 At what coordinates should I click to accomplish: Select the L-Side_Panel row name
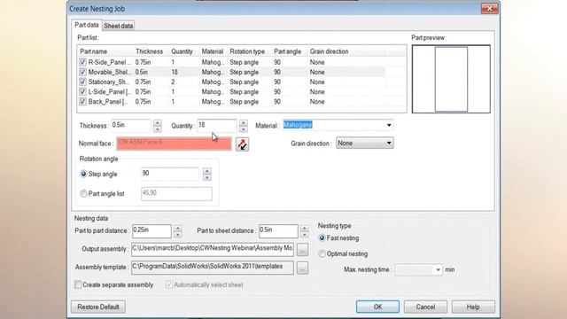click(110, 91)
